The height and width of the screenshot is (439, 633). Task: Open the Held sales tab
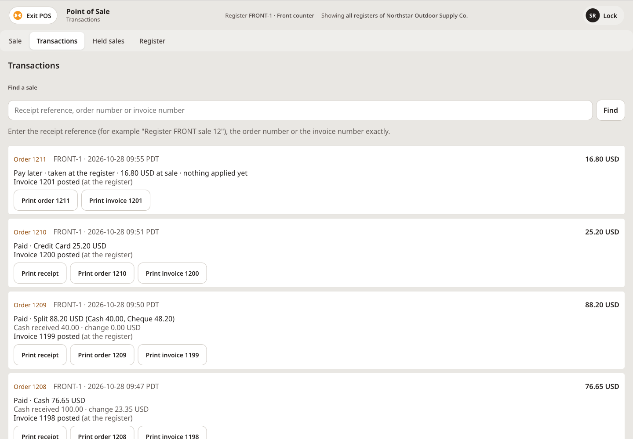[108, 41]
